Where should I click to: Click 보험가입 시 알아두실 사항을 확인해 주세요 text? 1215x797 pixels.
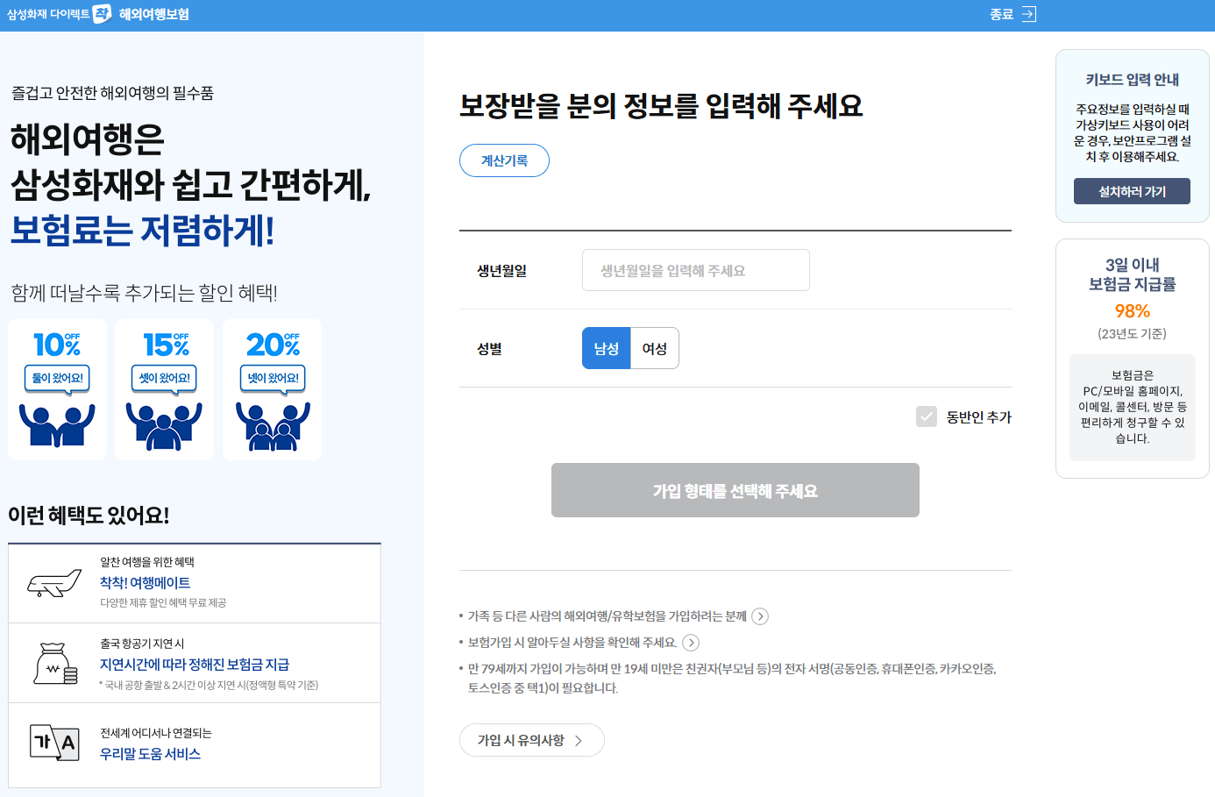572,643
